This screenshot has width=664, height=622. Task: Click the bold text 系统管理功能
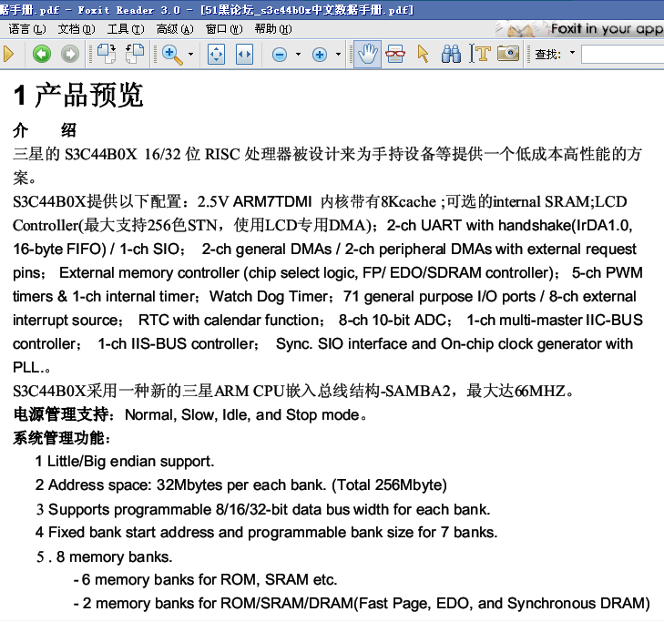pos(58,438)
